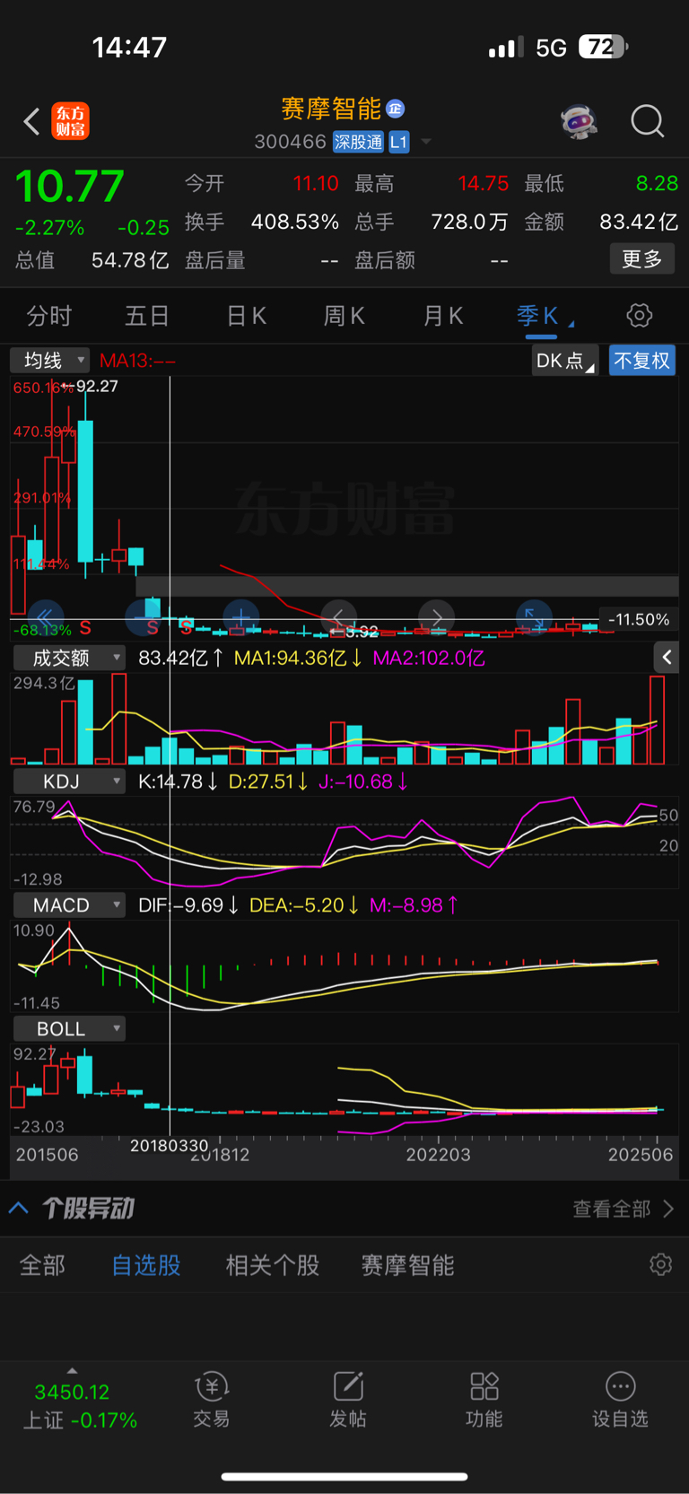
Task: Open the MACD indicator dropdown
Action: click(x=68, y=905)
